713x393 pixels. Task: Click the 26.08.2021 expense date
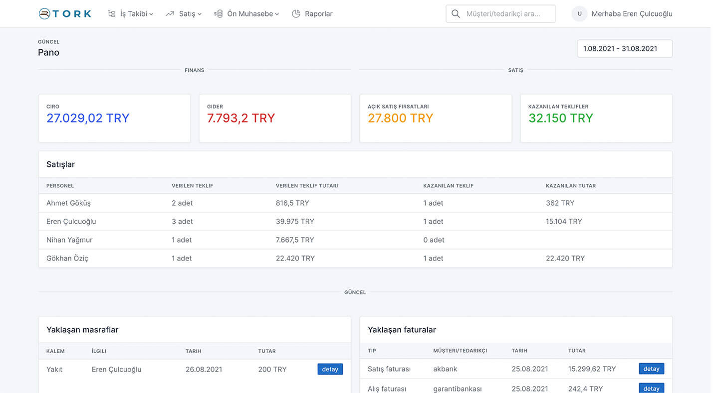point(204,370)
